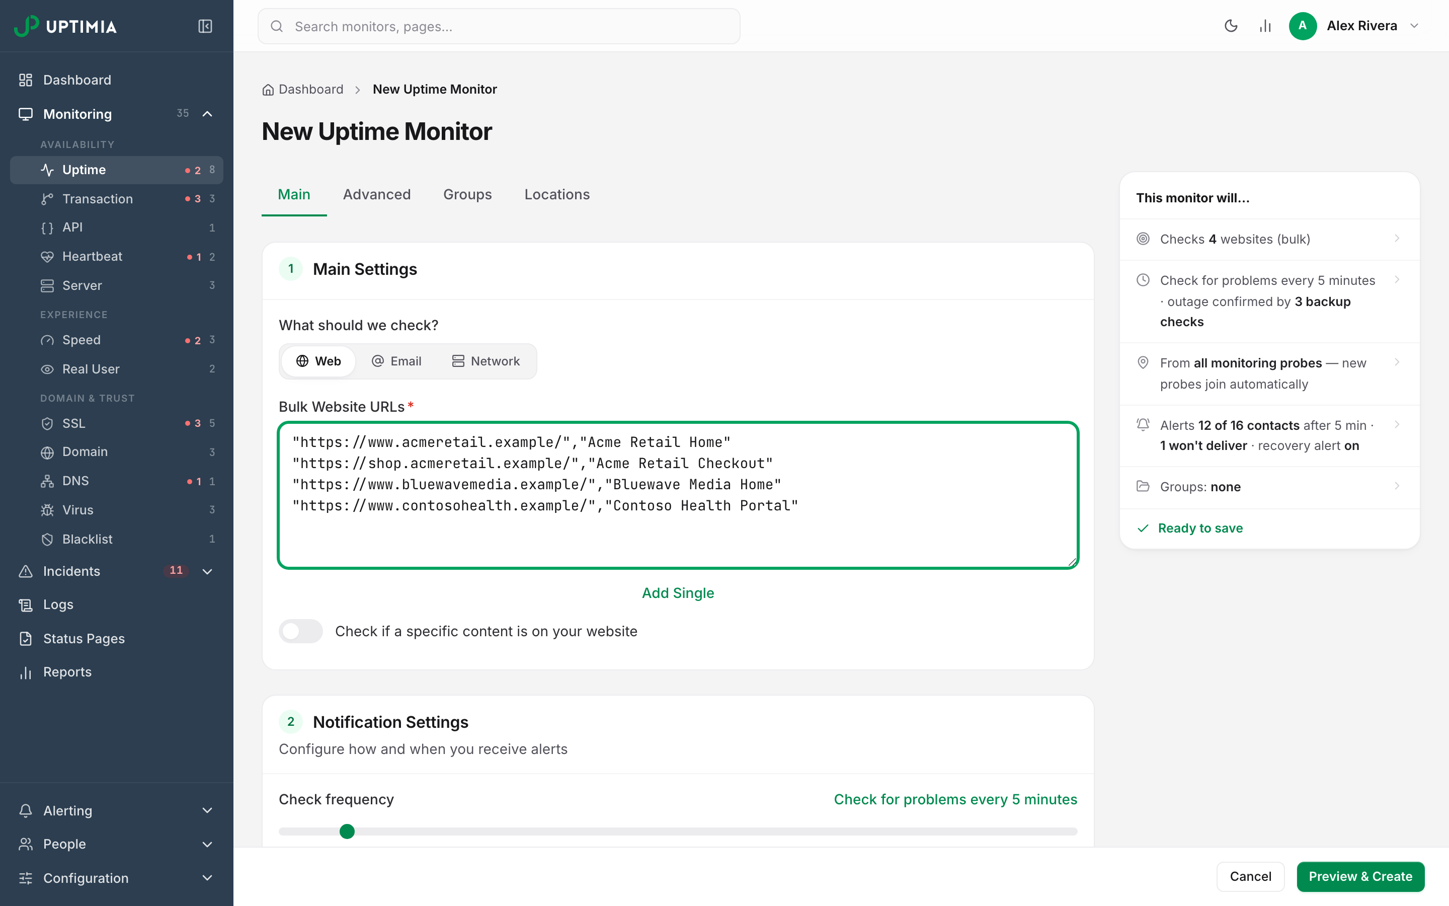Switch to the Advanced tab
Image resolution: width=1449 pixels, height=906 pixels.
pos(377,194)
